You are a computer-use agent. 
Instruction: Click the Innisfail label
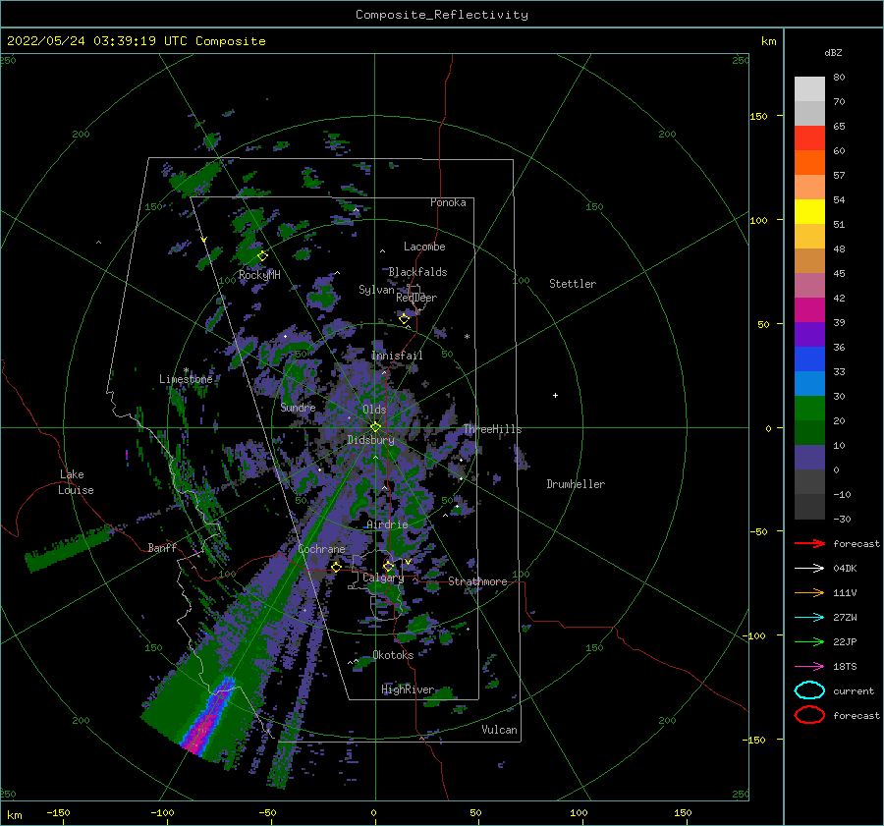point(397,356)
